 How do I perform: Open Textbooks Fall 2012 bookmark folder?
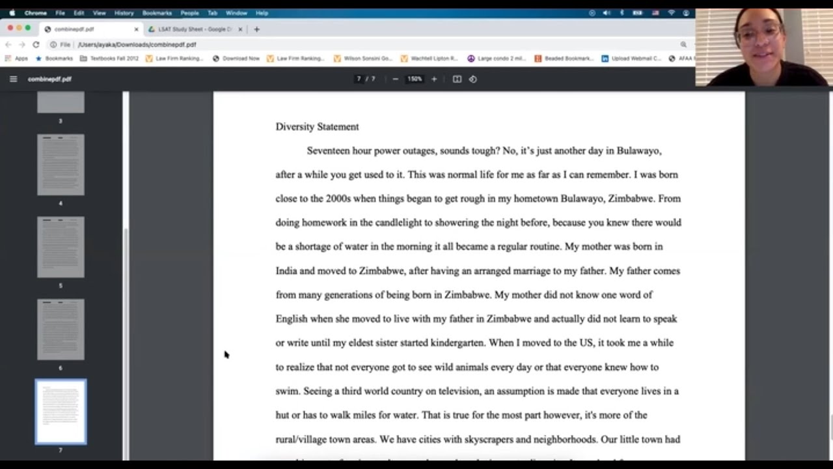(x=109, y=58)
